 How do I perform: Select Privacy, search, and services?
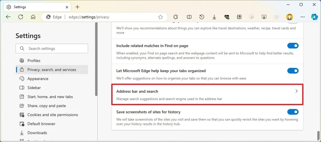52,70
